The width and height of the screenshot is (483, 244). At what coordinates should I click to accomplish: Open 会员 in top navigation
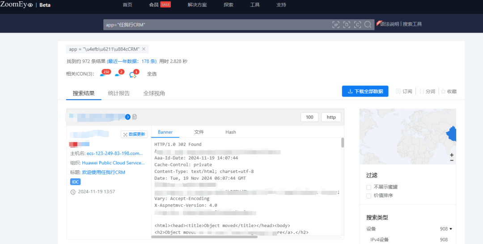(154, 5)
